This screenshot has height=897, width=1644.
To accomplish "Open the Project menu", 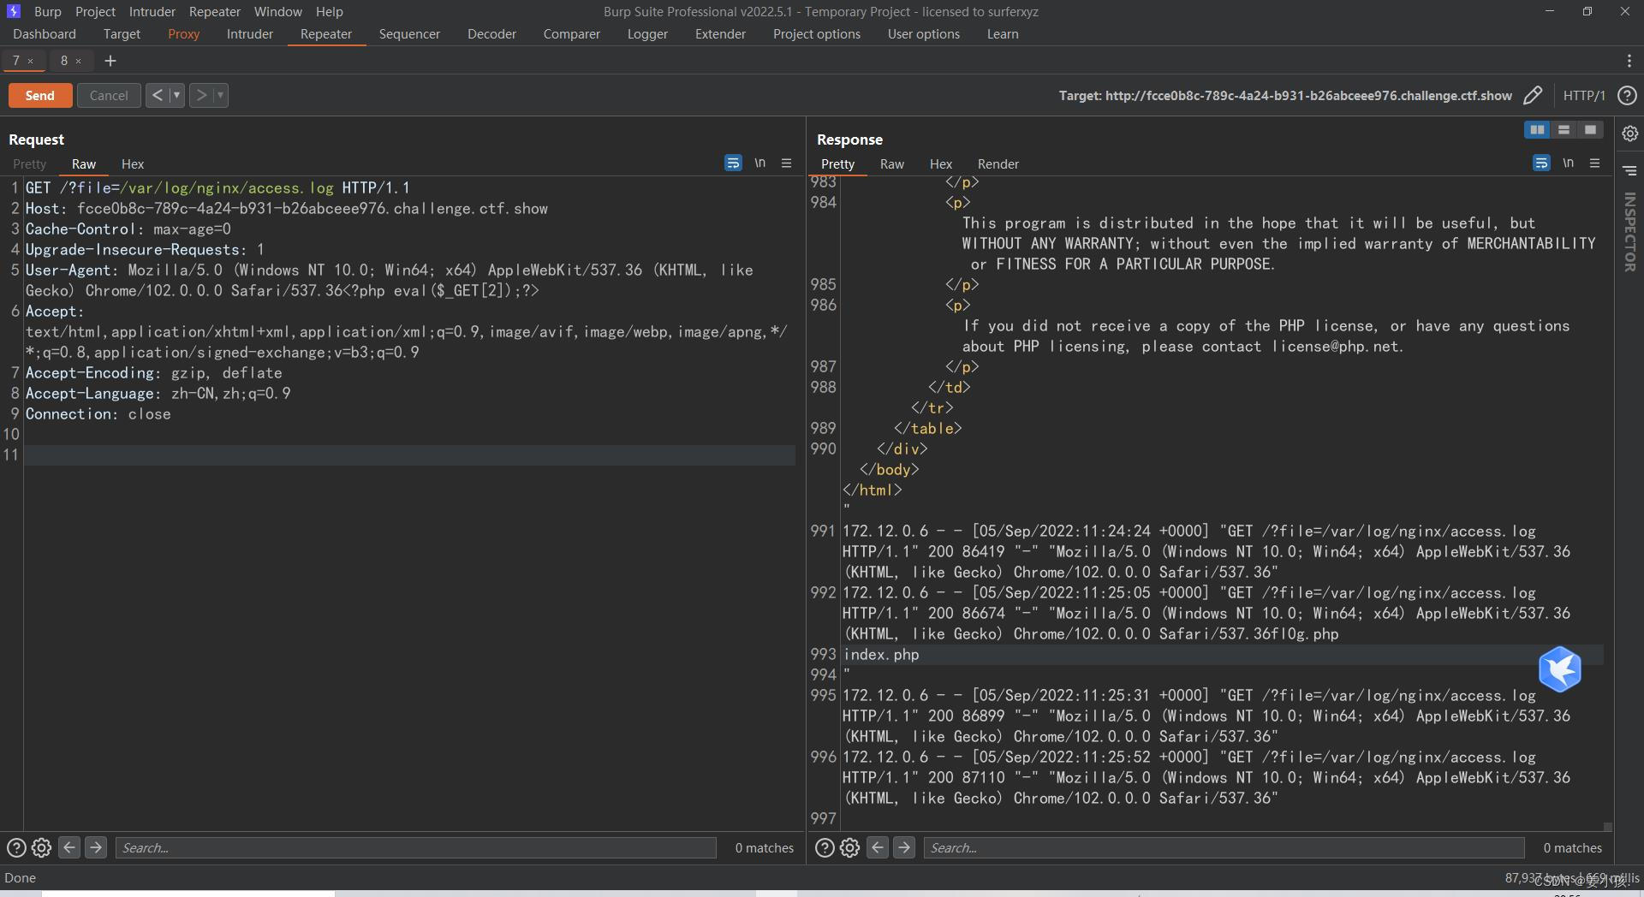I will pos(95,11).
